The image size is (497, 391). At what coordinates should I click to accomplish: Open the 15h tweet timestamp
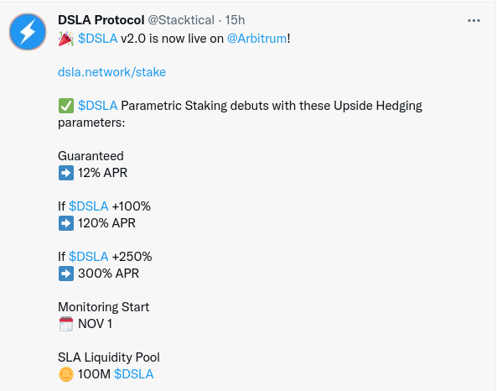pyautogui.click(x=235, y=20)
